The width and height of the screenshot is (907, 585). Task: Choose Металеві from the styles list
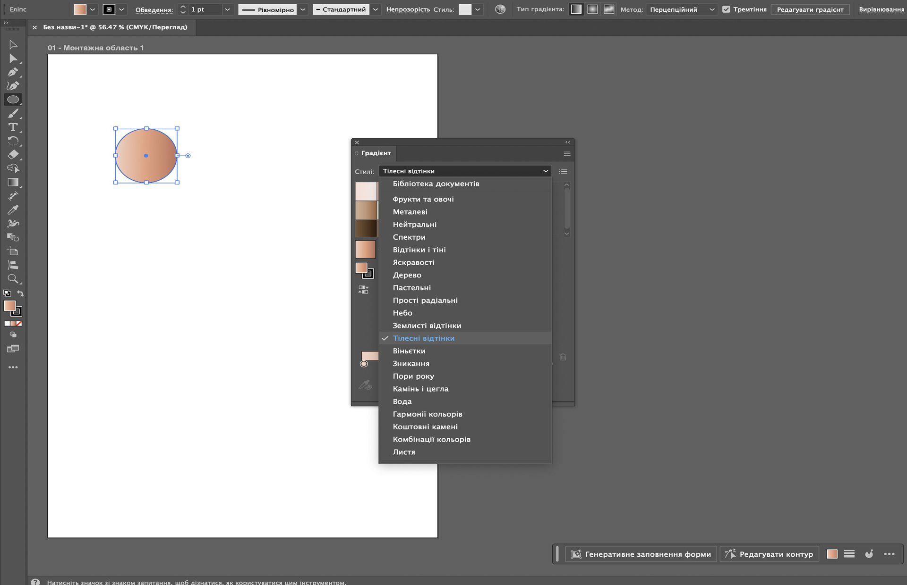(410, 212)
